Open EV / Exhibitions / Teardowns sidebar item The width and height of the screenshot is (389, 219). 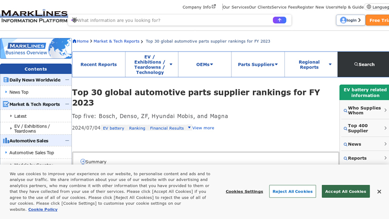[x=32, y=128]
